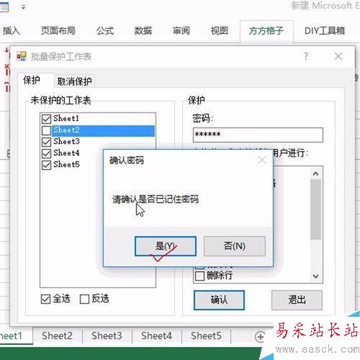Close the 确认密码 dialog
360x360 pixels.
pyautogui.click(x=262, y=160)
